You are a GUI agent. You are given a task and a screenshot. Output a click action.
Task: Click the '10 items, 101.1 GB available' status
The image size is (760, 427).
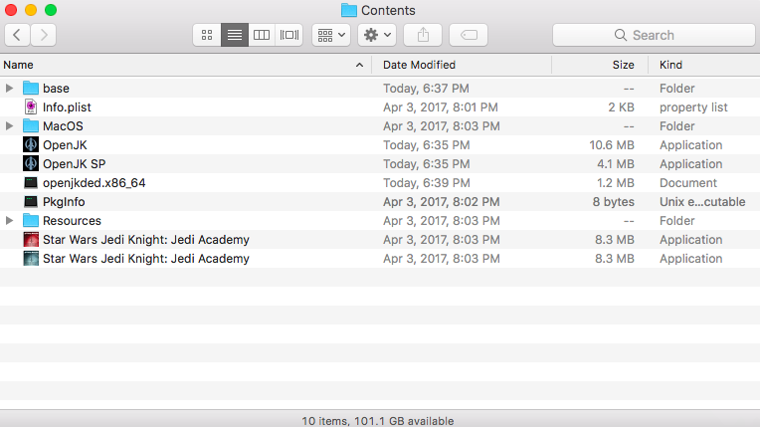[378, 421]
